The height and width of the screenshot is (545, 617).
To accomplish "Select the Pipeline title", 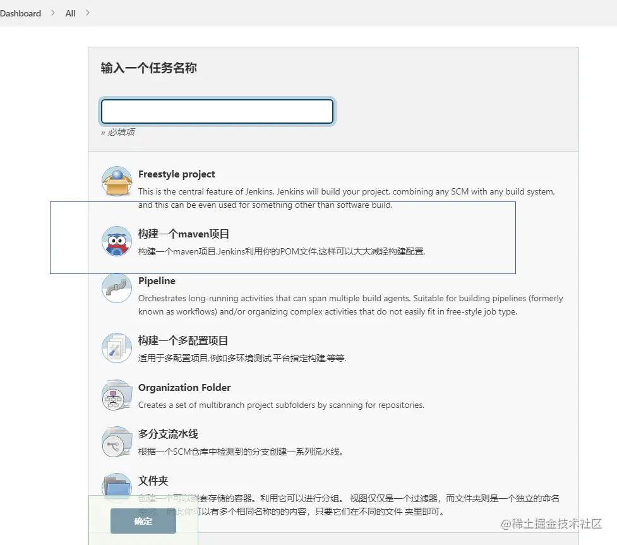I will pos(157,280).
